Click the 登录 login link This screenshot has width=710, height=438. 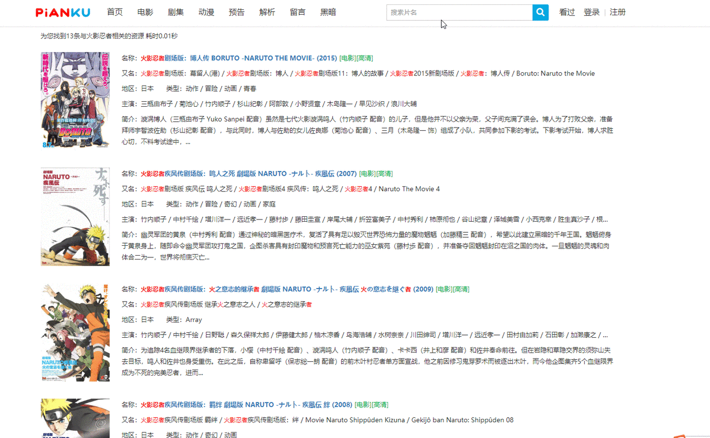(x=592, y=12)
